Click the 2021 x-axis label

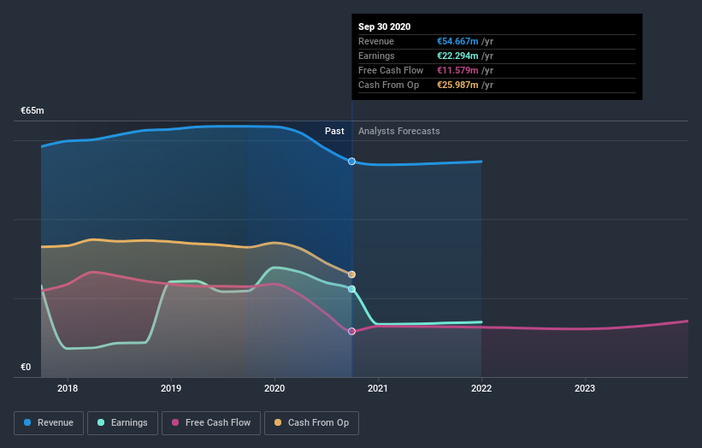378,388
